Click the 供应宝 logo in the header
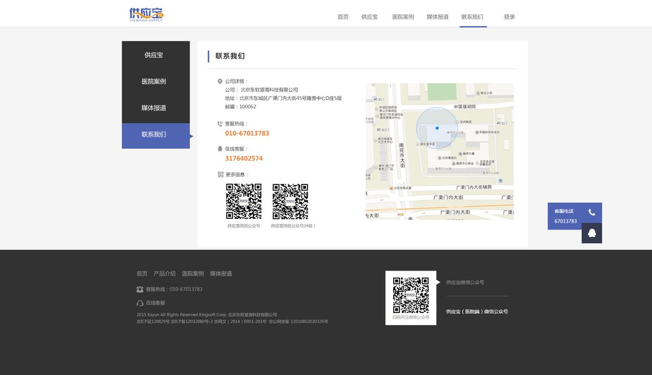Image resolution: width=652 pixels, height=375 pixels. coord(146,14)
